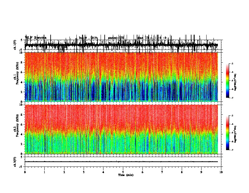Click the ch.1 spectrogram panel
The width and height of the screenshot is (249, 193).
click(121, 77)
